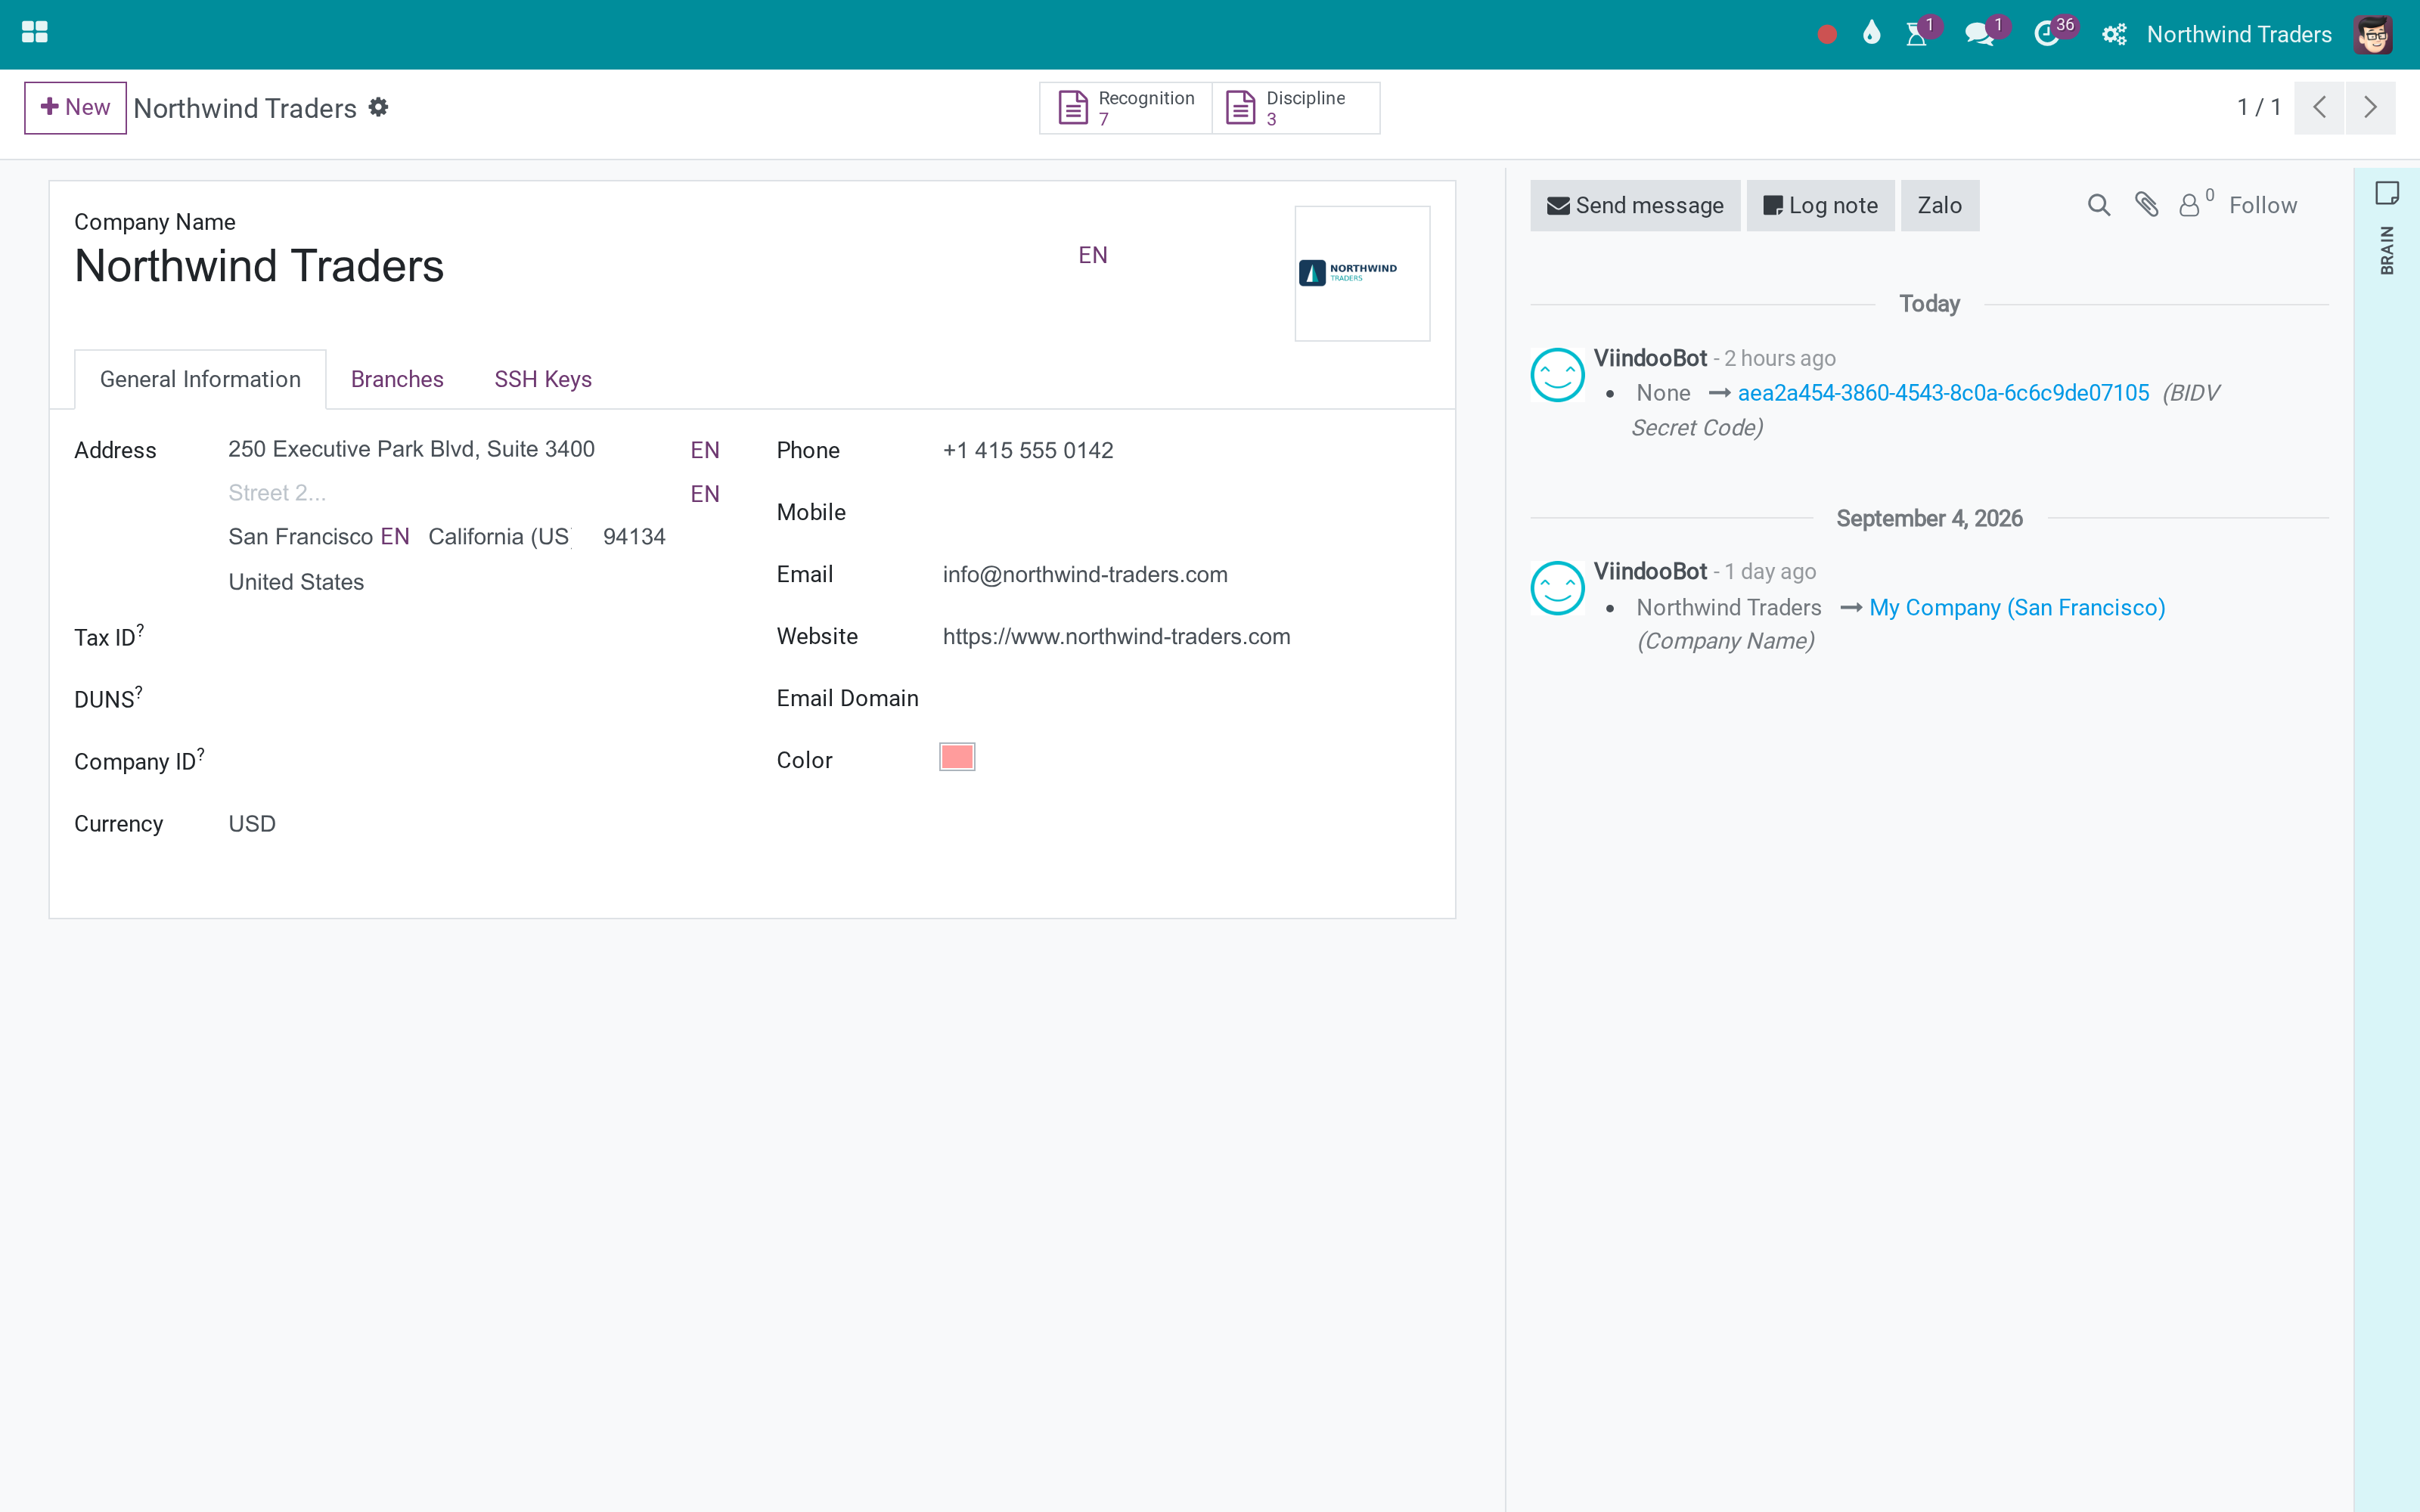Open the Discipline stat button

click(x=1296, y=107)
